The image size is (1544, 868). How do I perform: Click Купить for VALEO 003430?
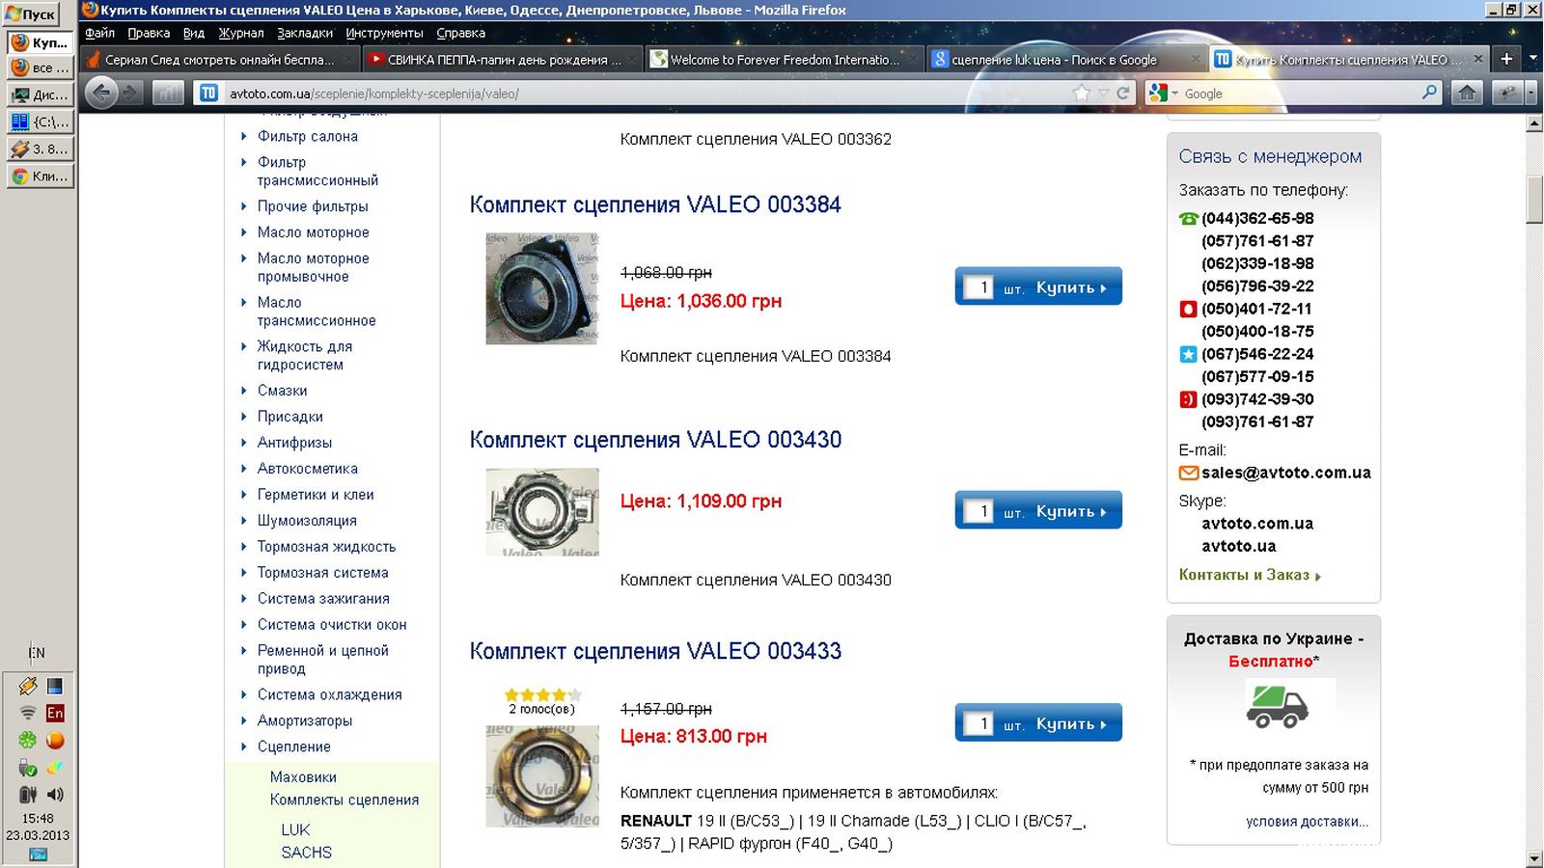tap(1070, 511)
